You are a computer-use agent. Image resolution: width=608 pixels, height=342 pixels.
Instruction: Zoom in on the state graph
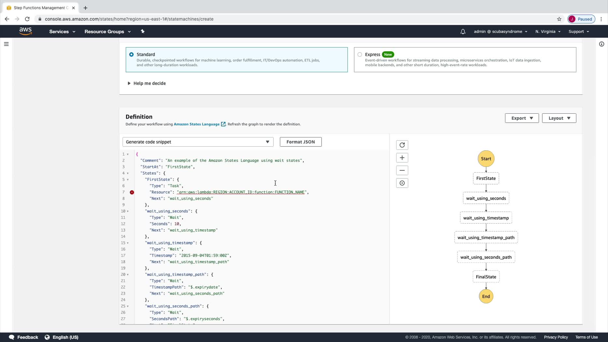(402, 158)
